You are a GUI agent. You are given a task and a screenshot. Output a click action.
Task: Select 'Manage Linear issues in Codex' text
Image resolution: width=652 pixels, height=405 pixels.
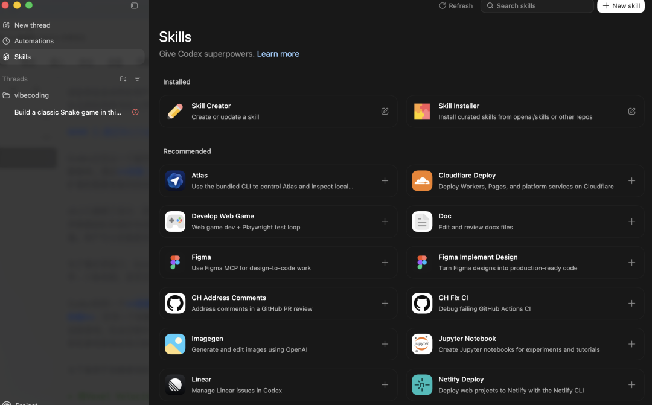pyautogui.click(x=237, y=391)
